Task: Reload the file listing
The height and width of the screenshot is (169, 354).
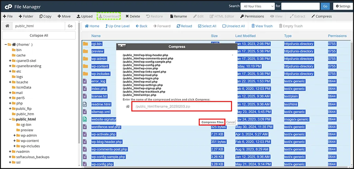Action: (x=184, y=26)
